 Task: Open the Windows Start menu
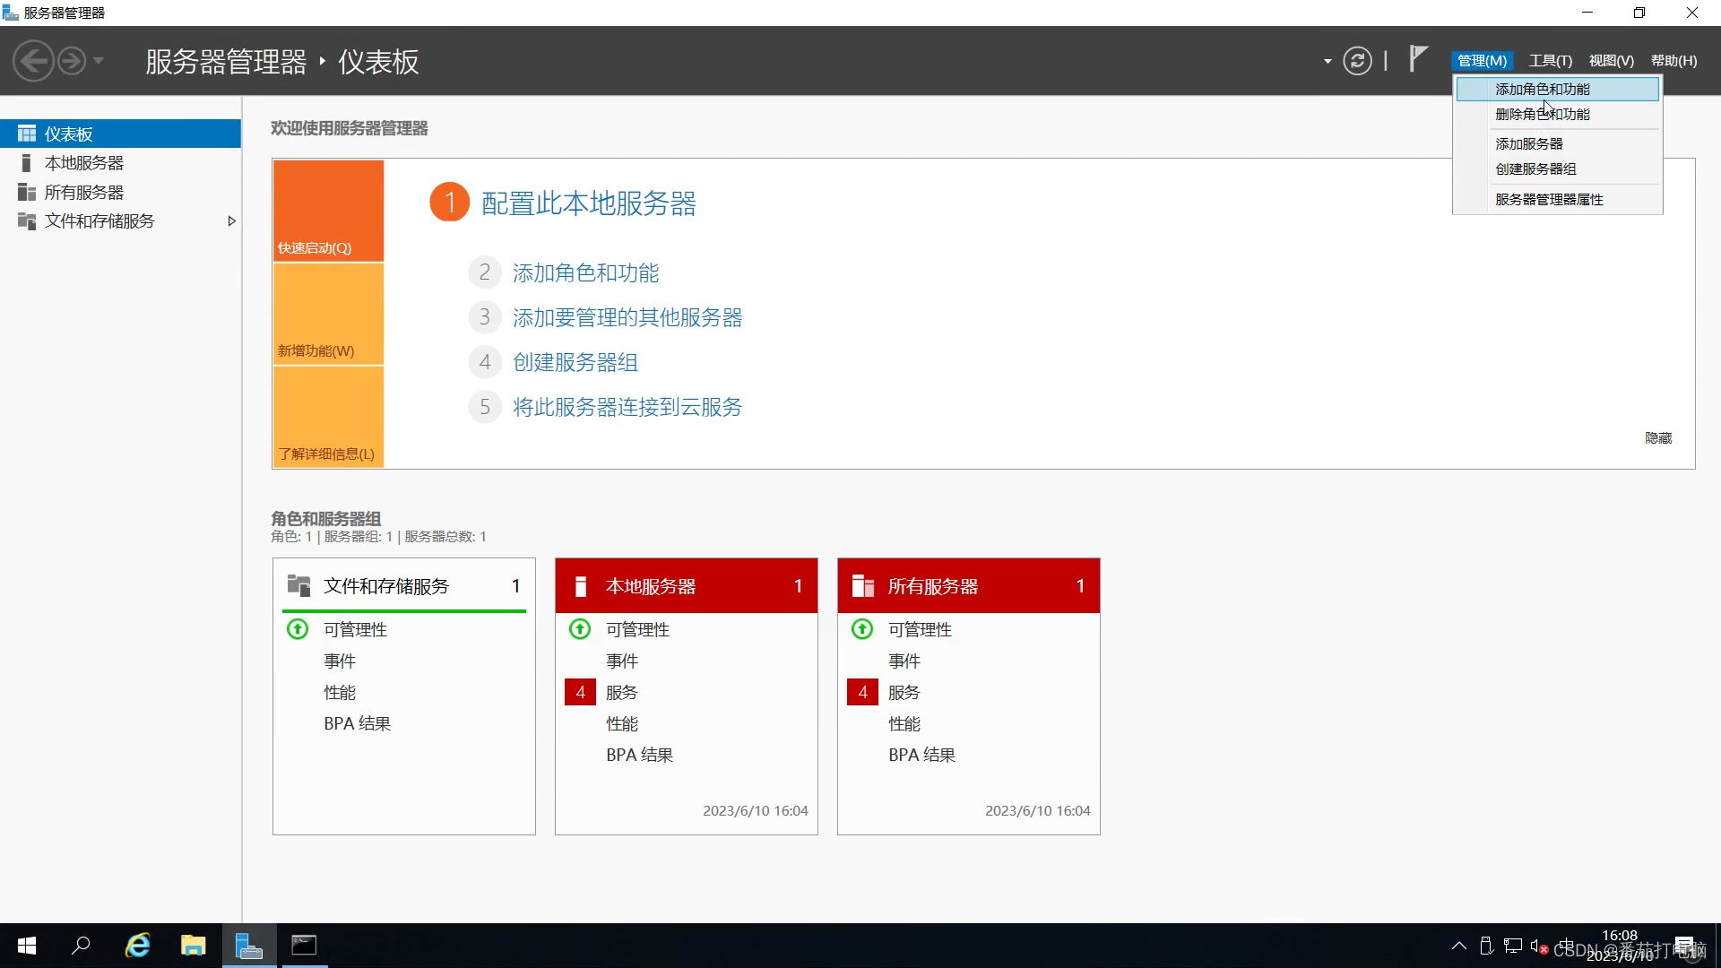pyautogui.click(x=27, y=946)
